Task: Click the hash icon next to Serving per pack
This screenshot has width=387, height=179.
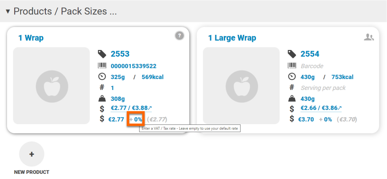Action: pos(292,88)
